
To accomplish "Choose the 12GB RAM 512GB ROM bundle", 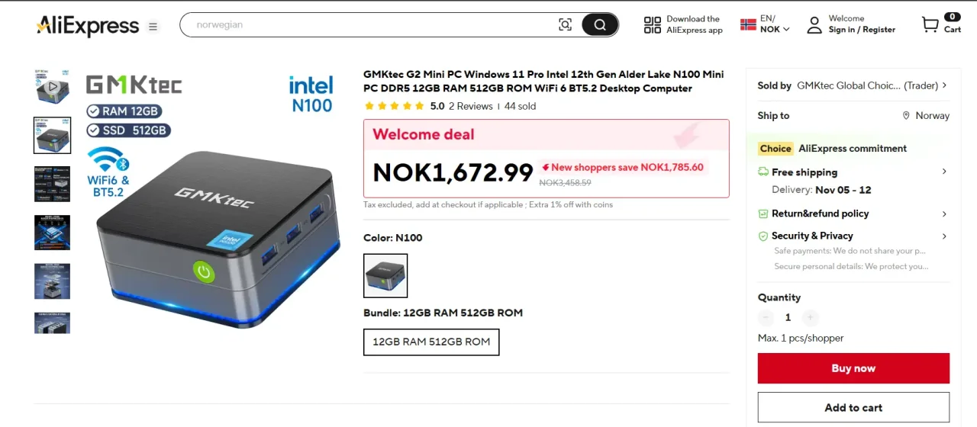I will pyautogui.click(x=431, y=342).
